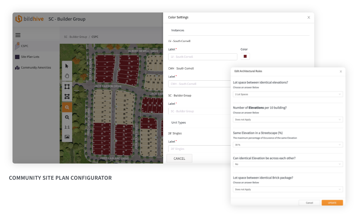
Task: Click the Community Amenities icon
Action: [17, 67]
